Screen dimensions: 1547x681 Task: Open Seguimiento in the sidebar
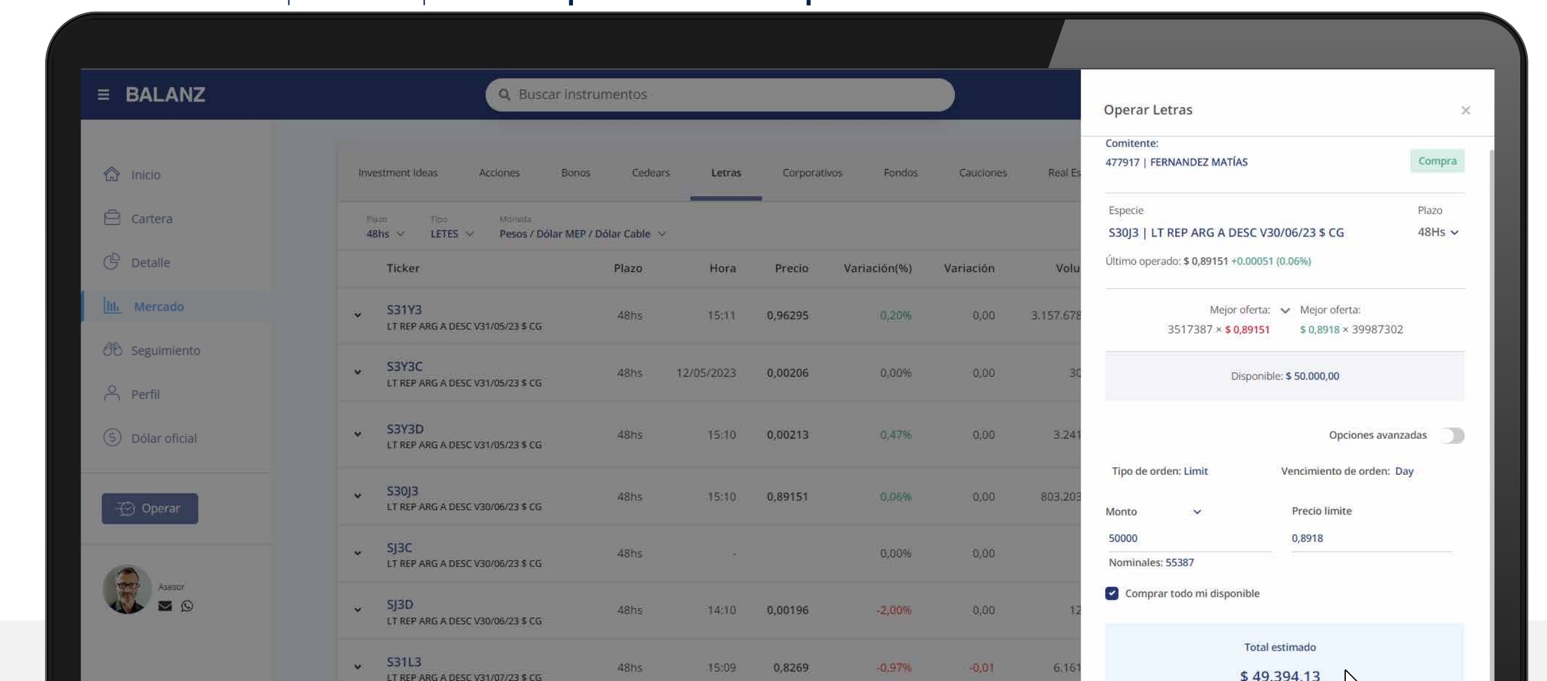click(166, 350)
